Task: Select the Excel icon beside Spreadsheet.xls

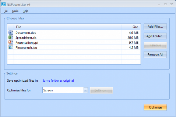Action: 11,37
